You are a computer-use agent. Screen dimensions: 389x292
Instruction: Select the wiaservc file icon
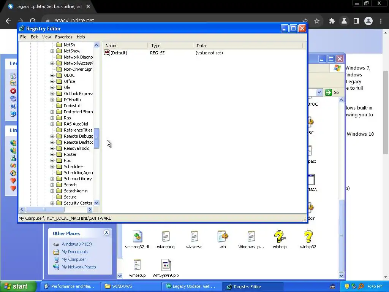(194, 236)
